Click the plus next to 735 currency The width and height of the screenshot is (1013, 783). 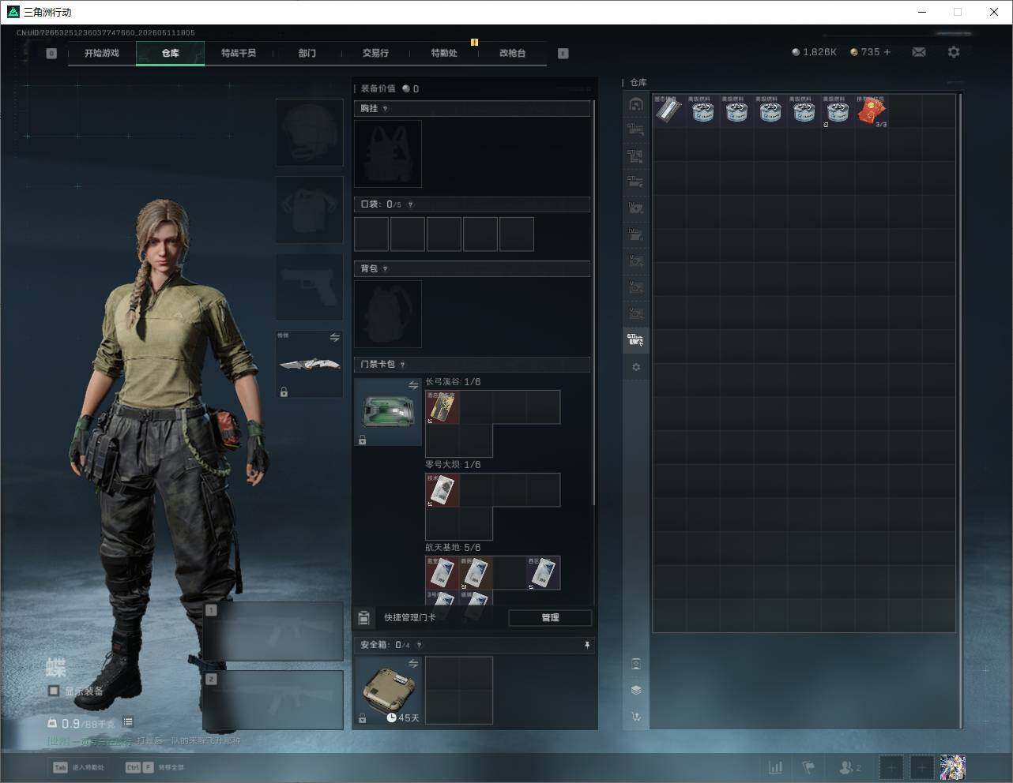tap(887, 52)
